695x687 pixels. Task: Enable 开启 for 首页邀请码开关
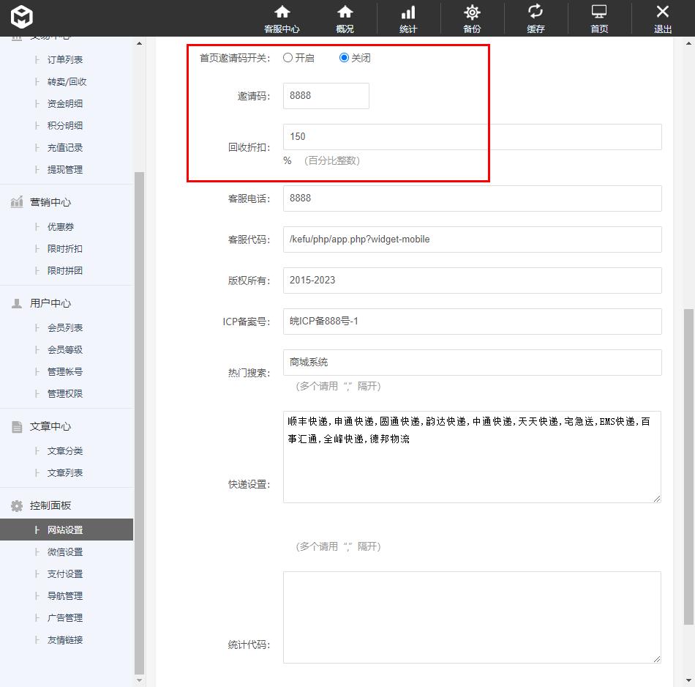[x=288, y=58]
